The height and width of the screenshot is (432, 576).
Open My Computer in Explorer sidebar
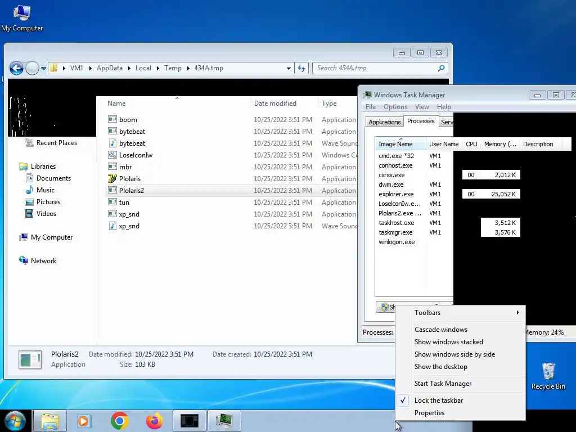pos(46,237)
